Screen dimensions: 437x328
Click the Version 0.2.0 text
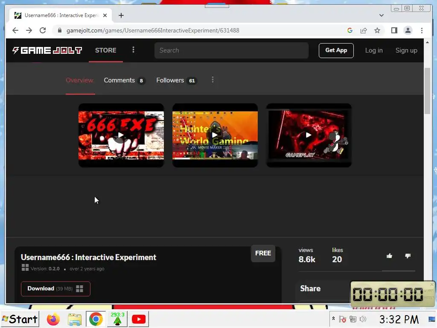45,269
